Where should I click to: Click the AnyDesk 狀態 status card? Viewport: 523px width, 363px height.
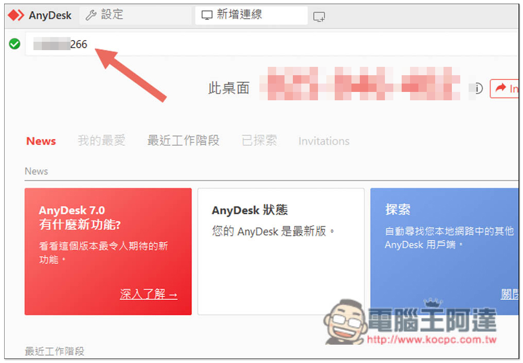tap(281, 251)
